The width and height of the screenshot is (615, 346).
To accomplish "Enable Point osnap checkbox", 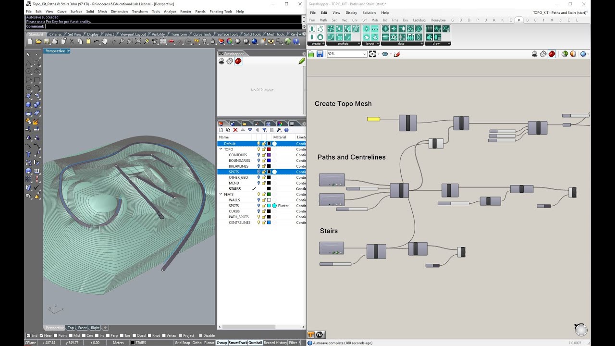I will point(56,335).
